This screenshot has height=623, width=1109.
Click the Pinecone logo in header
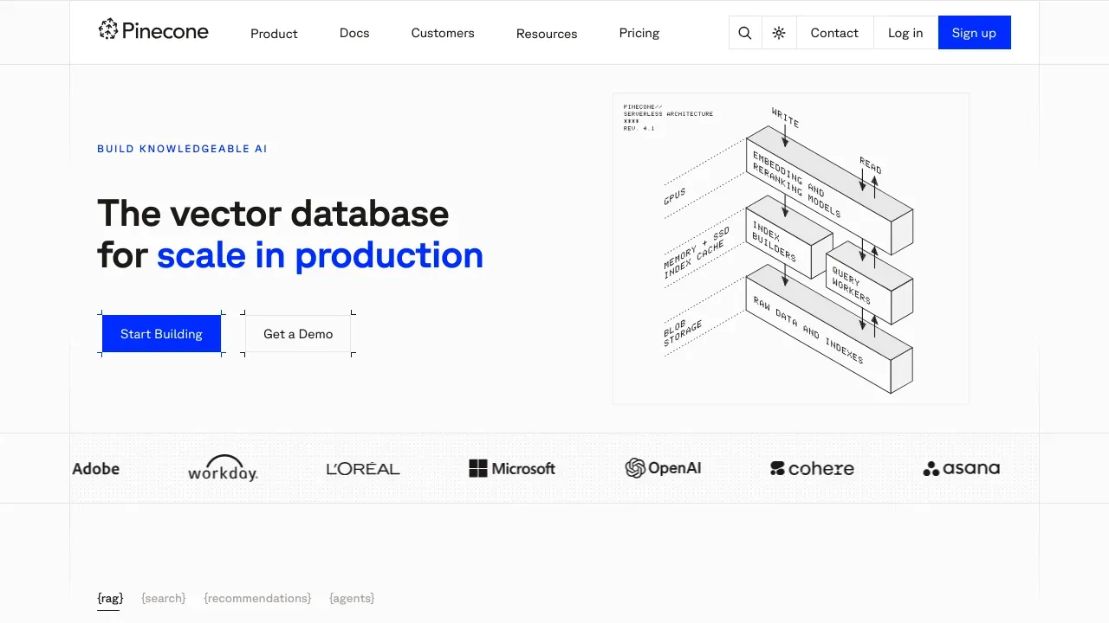(153, 31)
